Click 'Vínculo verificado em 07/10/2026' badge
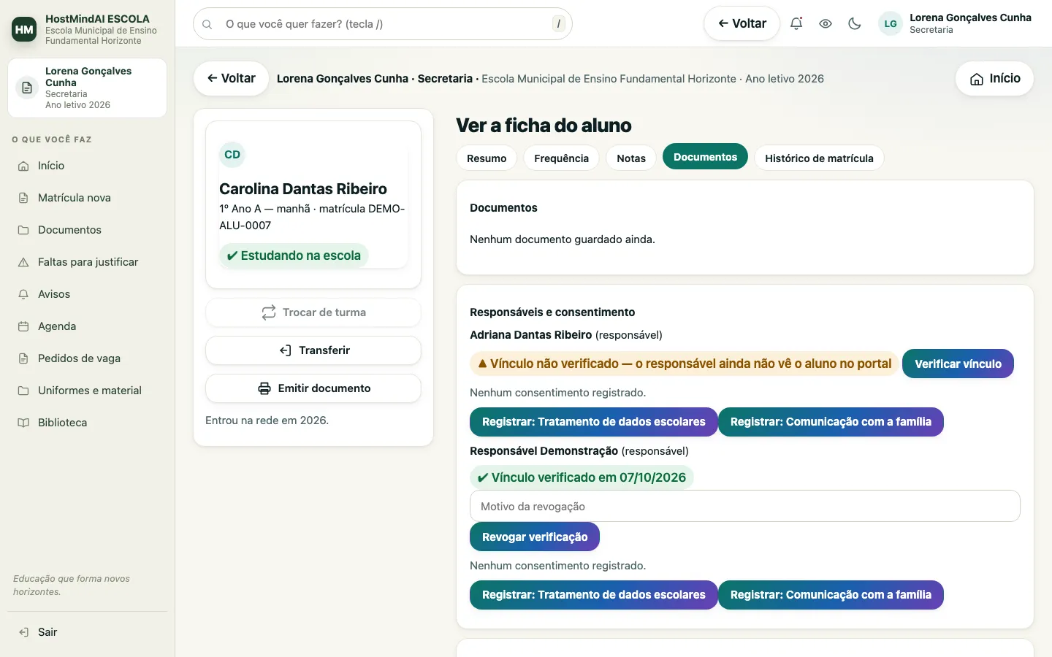This screenshot has width=1052, height=657. [x=582, y=477]
